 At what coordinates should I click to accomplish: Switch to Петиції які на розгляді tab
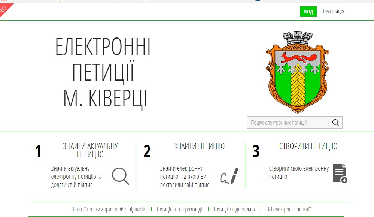pos(179,210)
